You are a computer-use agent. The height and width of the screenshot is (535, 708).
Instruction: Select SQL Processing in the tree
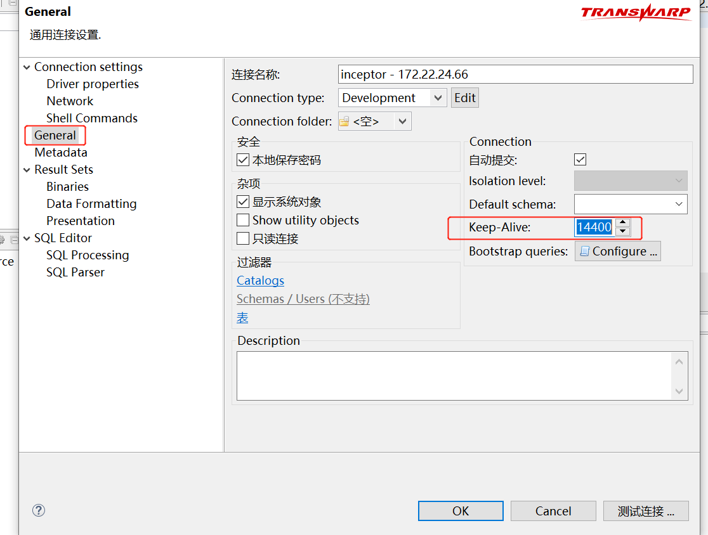tap(88, 255)
